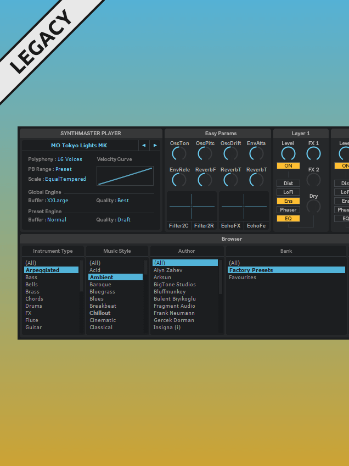
Task: Adjust the OscDrift knob
Action: pos(230,154)
